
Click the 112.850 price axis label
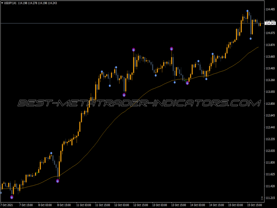click(270, 104)
